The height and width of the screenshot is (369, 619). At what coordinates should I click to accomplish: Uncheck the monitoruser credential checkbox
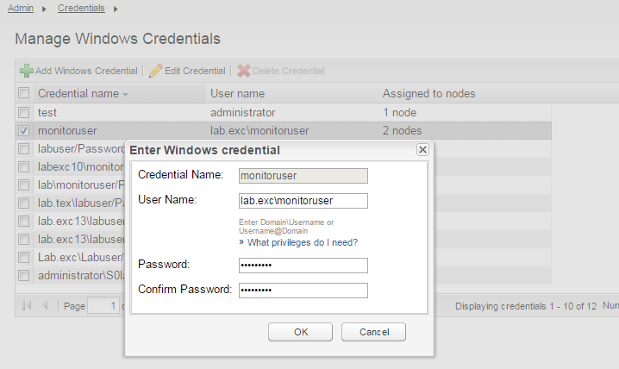(x=23, y=131)
